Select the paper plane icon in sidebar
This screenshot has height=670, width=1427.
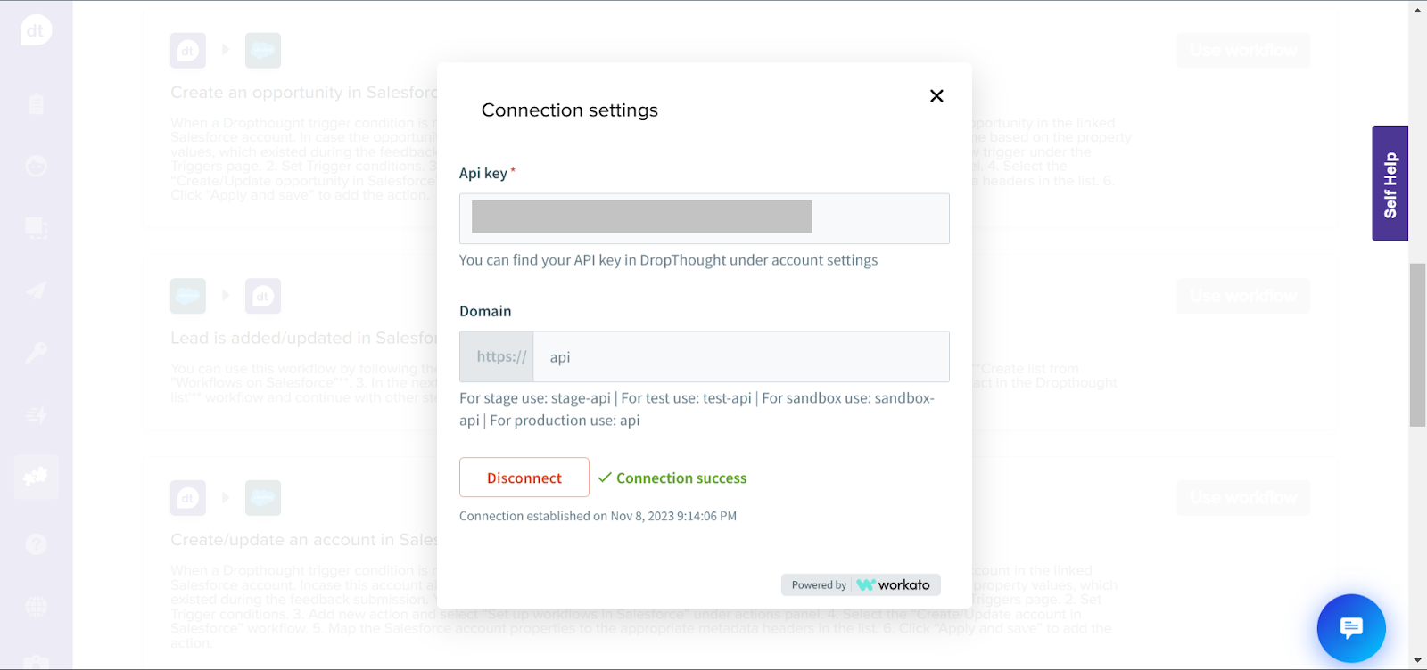[x=36, y=290]
